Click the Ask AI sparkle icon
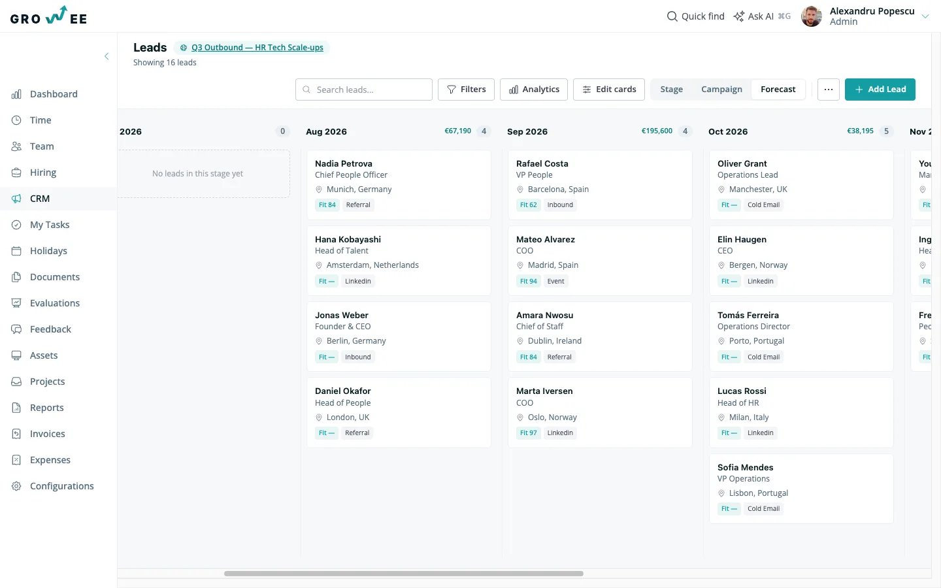Viewport: 941px width, 588px height. [x=738, y=16]
